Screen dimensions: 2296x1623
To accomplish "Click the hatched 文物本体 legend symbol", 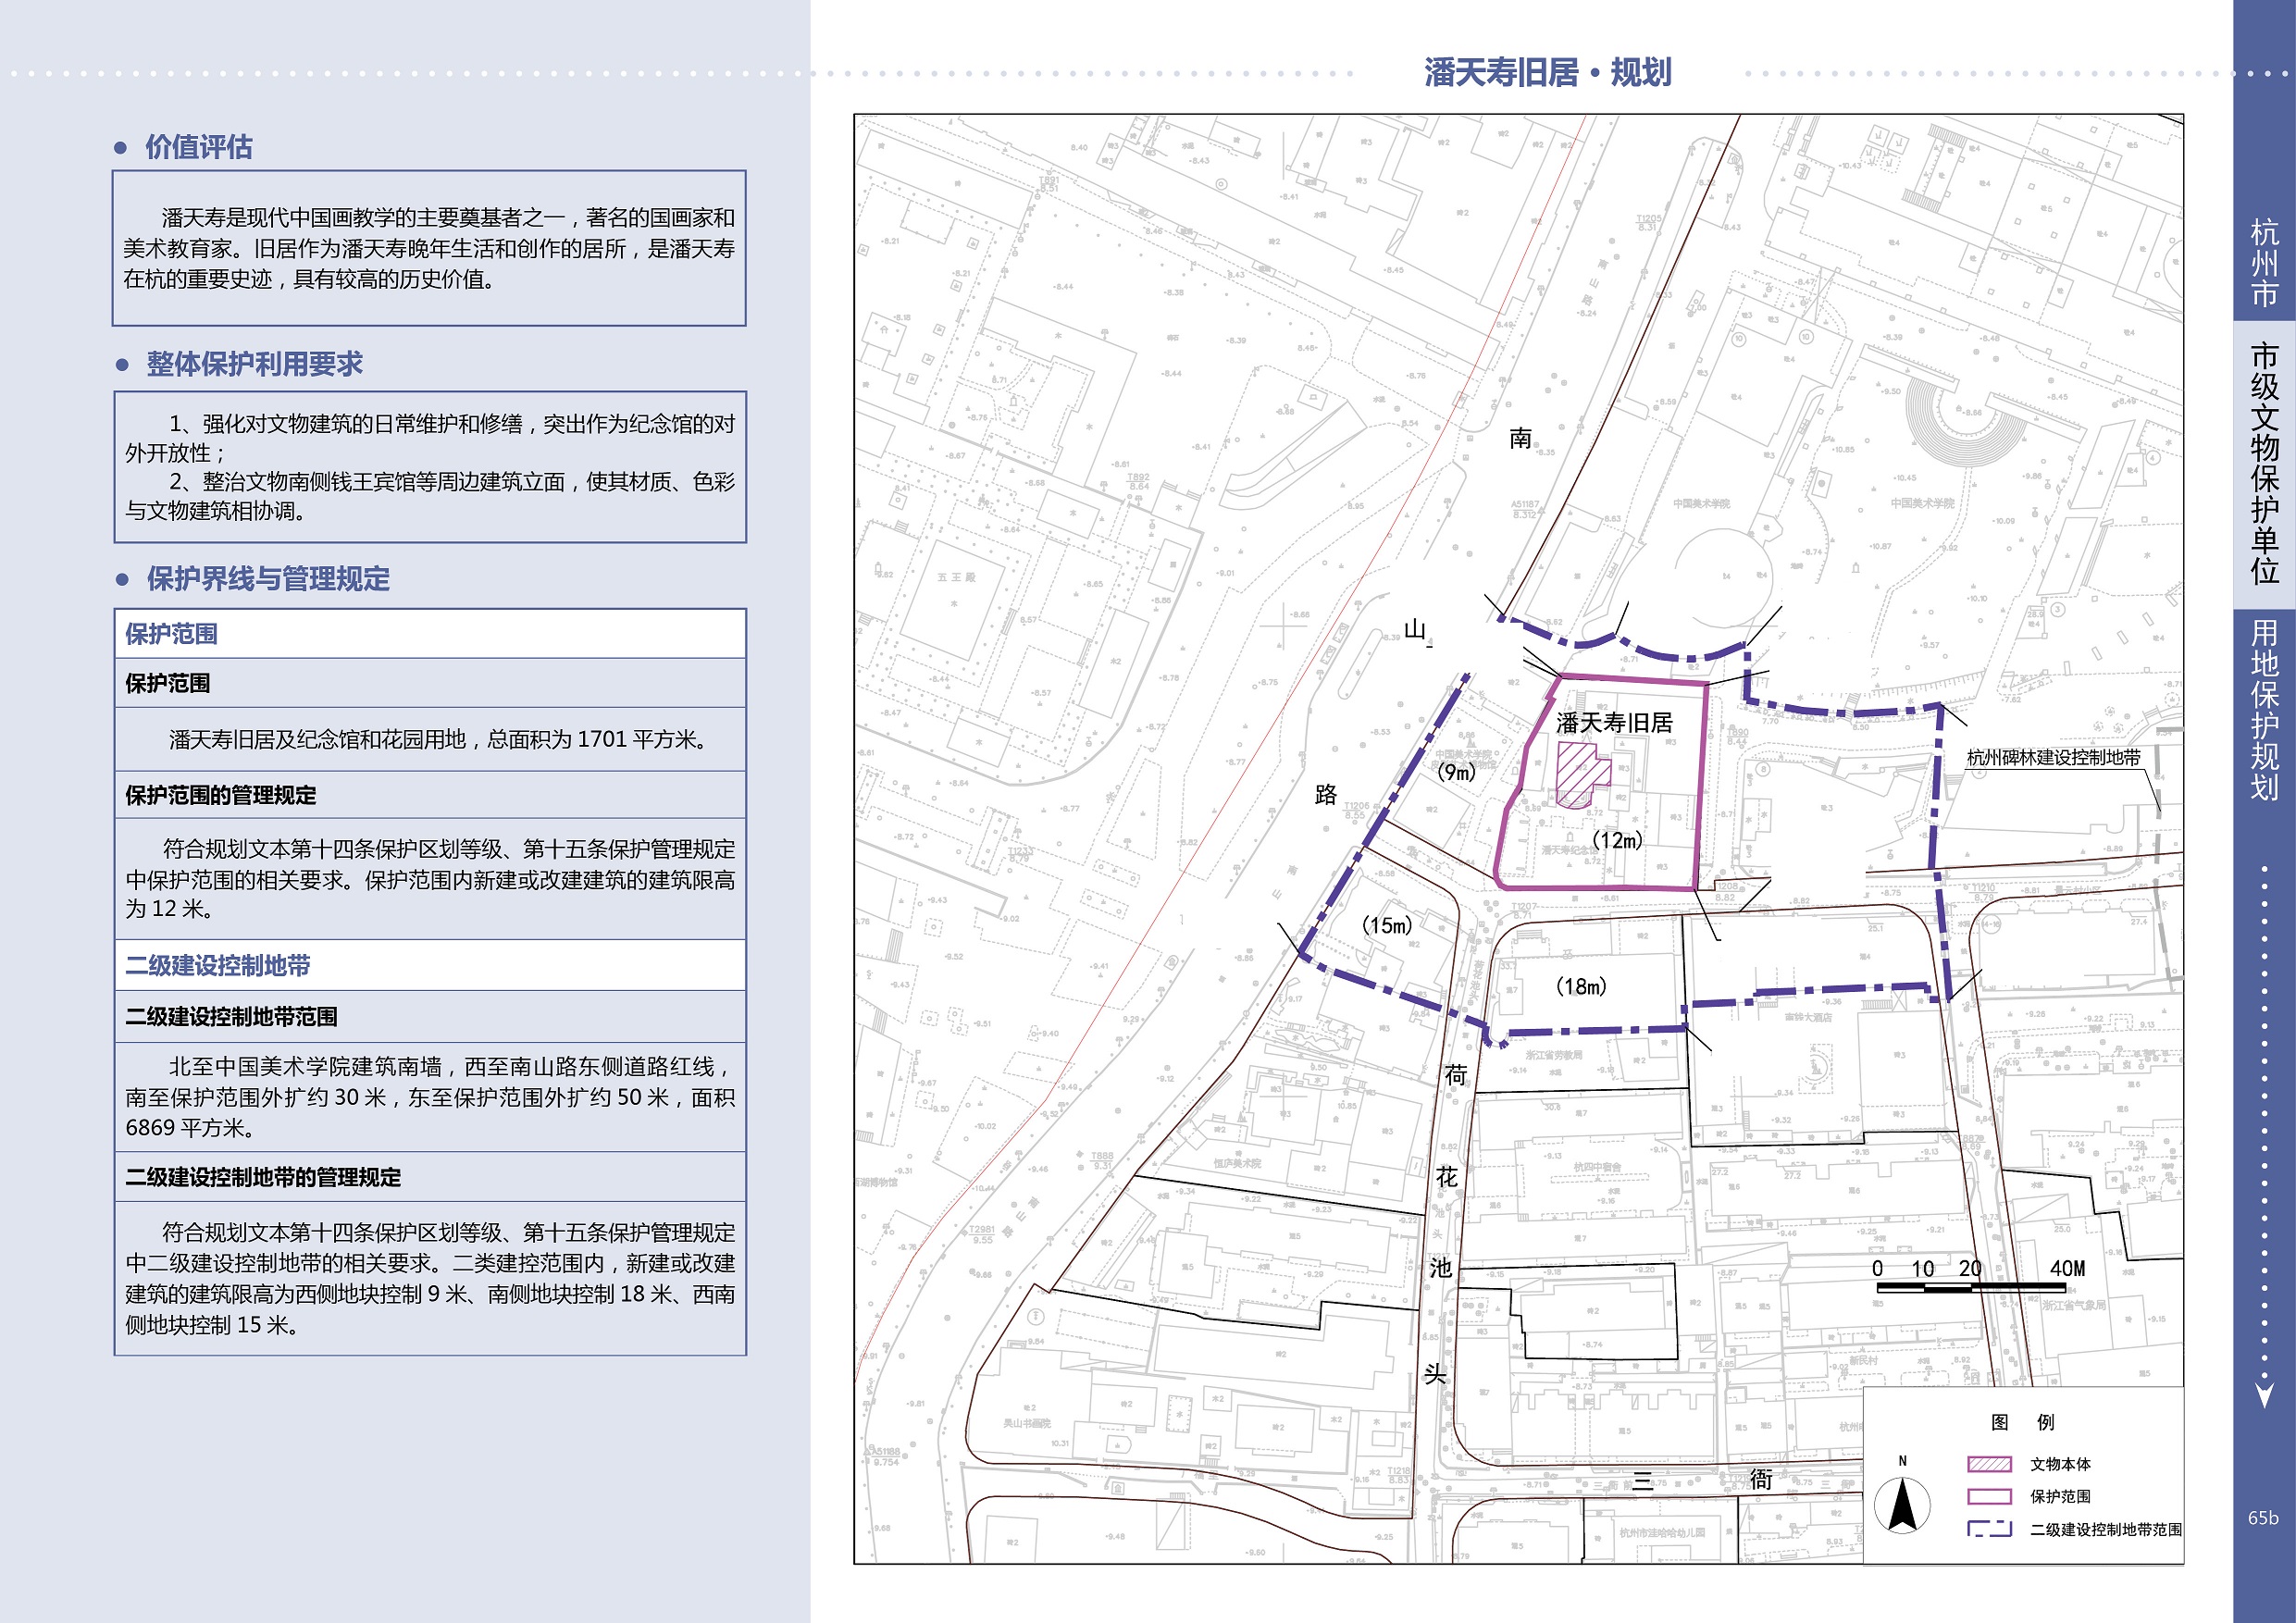I will pyautogui.click(x=1988, y=1464).
